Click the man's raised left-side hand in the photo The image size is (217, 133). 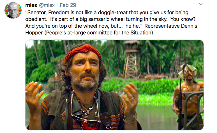tap(34, 95)
